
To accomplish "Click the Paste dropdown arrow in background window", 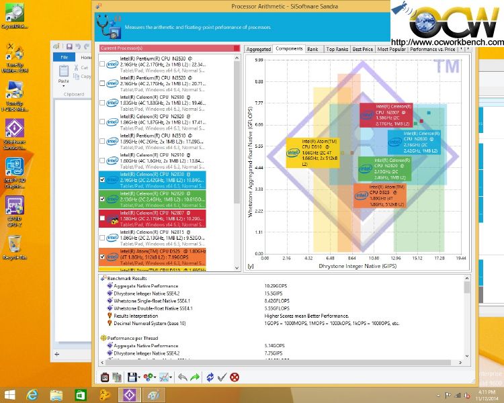I will (x=64, y=86).
